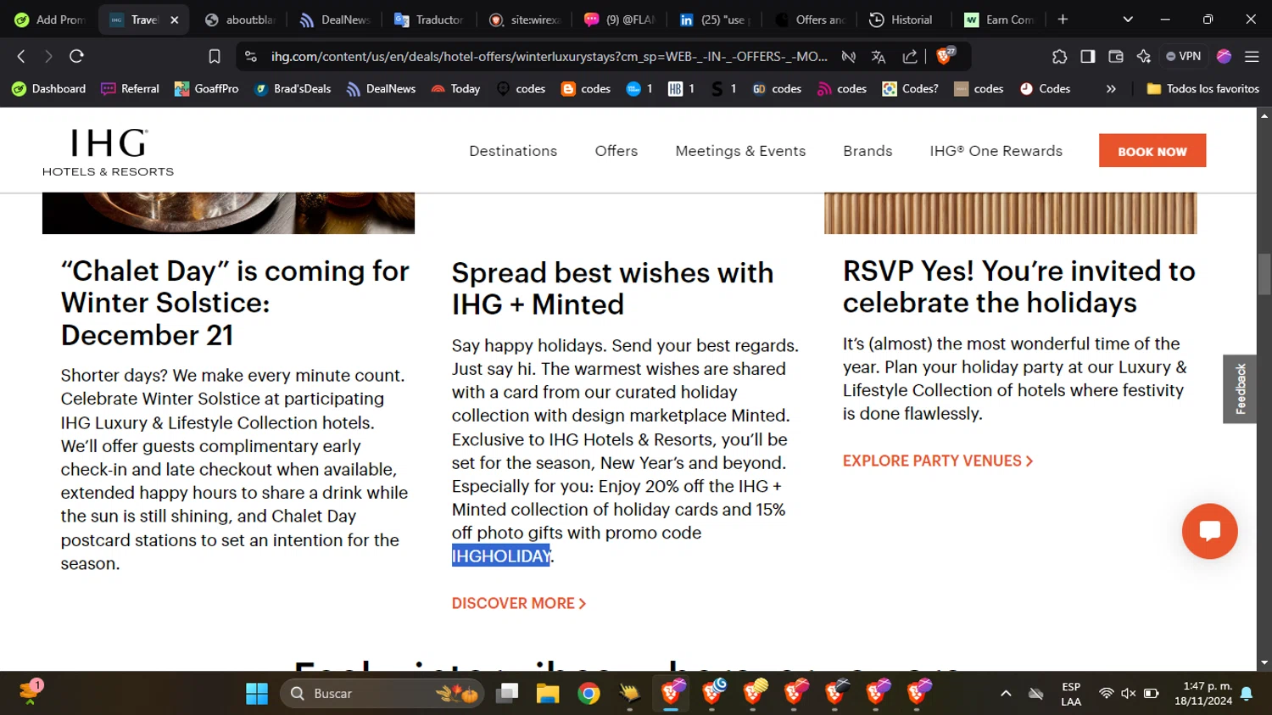Screen dimensions: 1272x715
Task: Share this page via the share icon
Action: [x=910, y=56]
